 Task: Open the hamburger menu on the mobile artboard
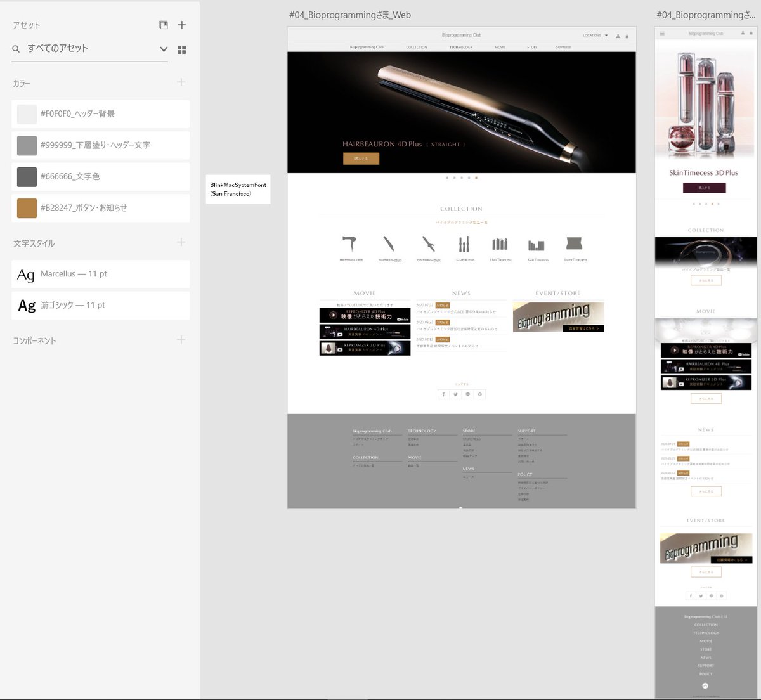coord(662,34)
